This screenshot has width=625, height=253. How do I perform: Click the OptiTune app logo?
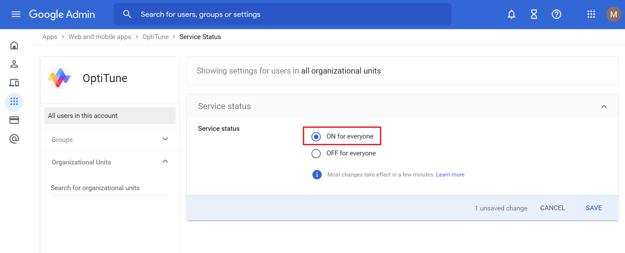[59, 78]
